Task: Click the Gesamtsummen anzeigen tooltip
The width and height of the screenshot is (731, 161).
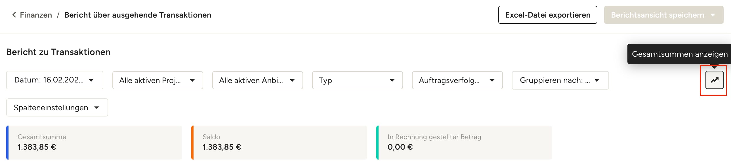Action: pos(679,54)
